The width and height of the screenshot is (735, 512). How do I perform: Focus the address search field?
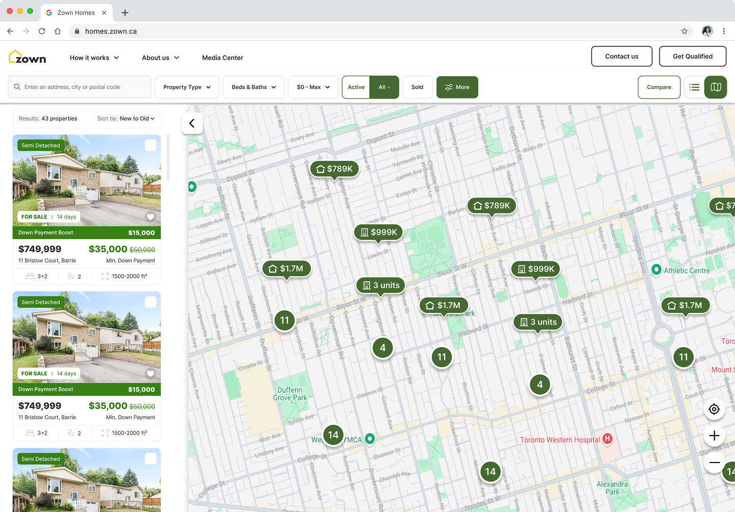(80, 87)
